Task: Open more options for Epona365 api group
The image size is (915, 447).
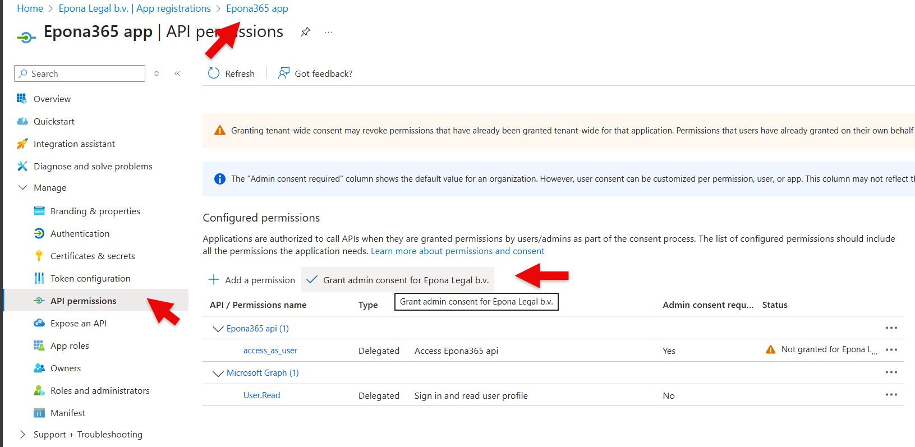Action: pos(891,328)
